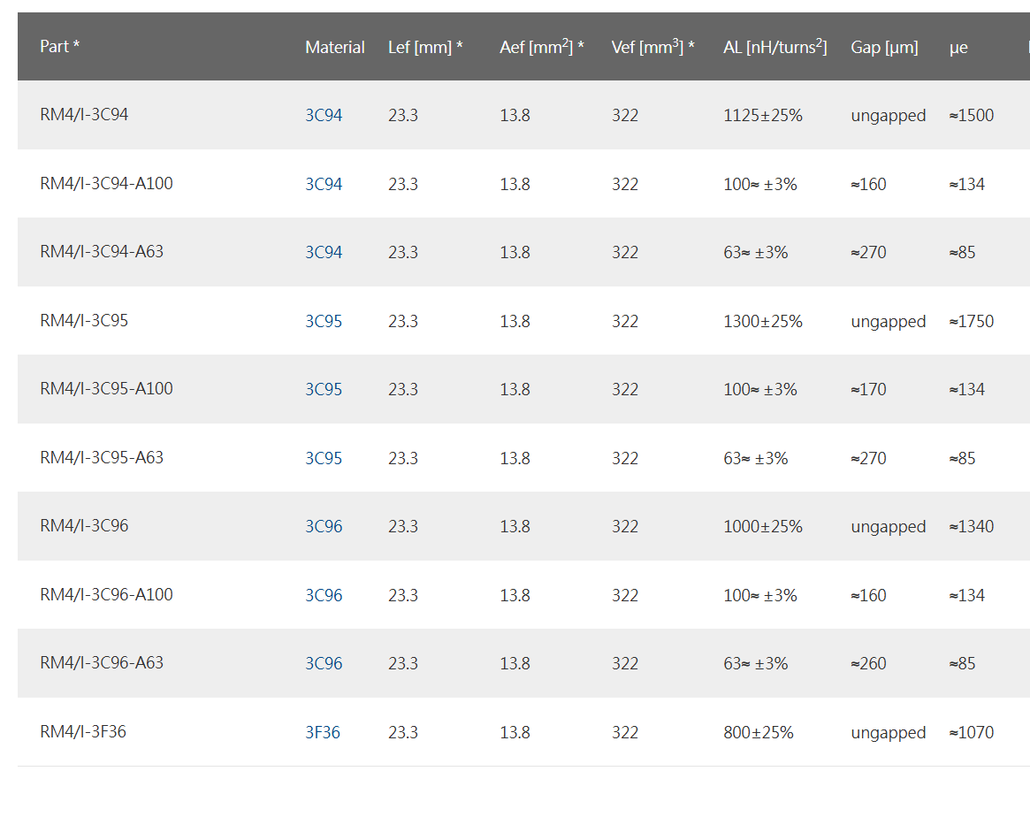The height and width of the screenshot is (840, 1030).
Task: Click the Lef [mm] column header
Action: pos(425,48)
